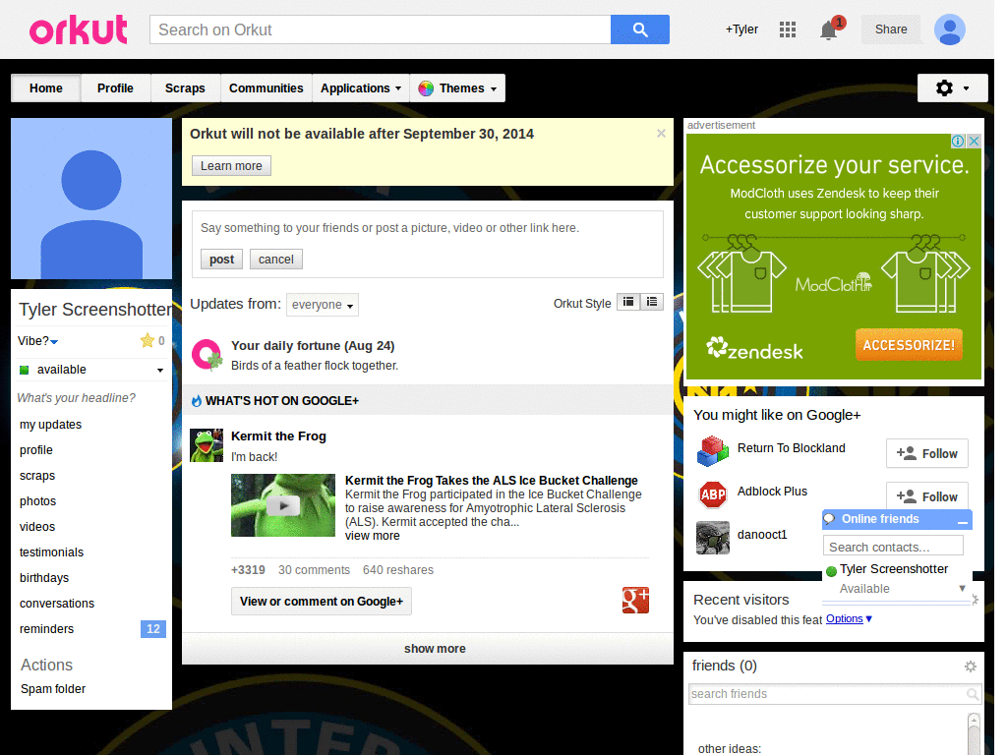Click the ad info icon

tap(958, 142)
